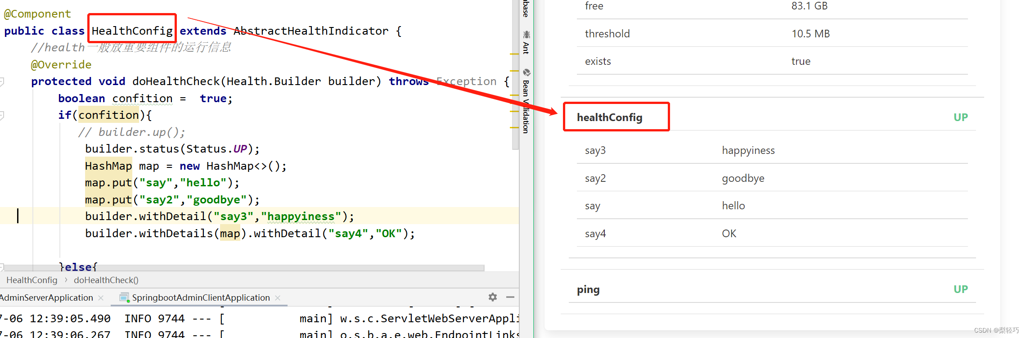Click the exists label in the health details
The image size is (1026, 338).
click(598, 61)
